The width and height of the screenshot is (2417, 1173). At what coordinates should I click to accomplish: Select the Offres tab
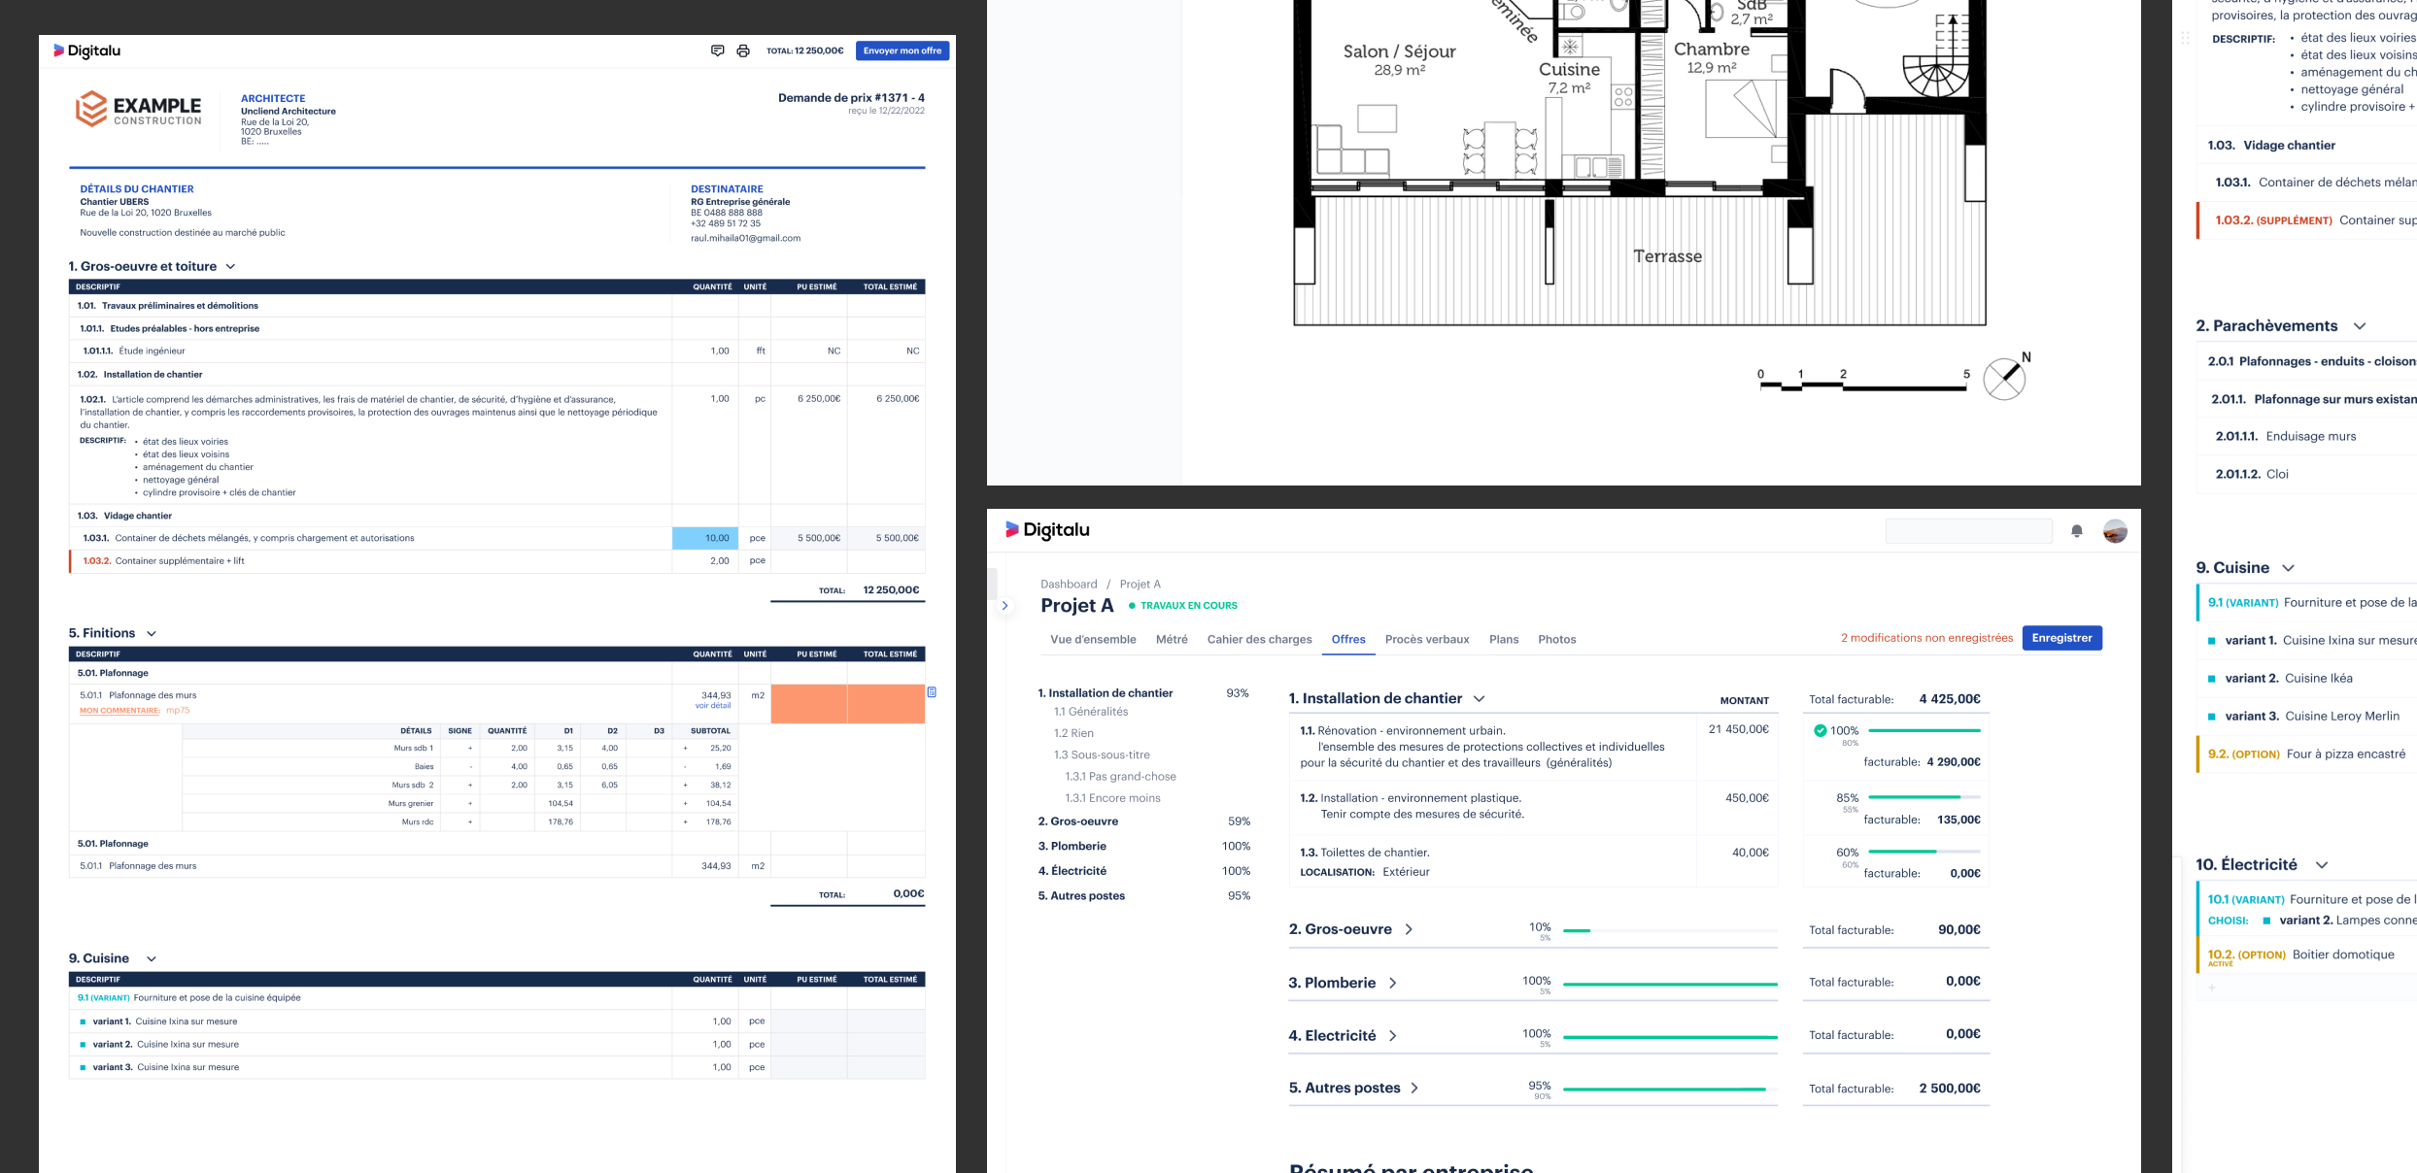[1348, 639]
